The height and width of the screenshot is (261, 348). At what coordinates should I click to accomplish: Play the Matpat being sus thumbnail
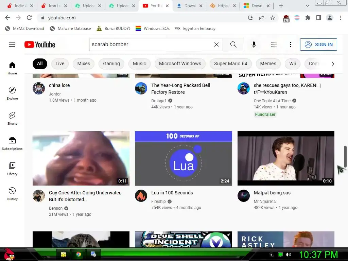(x=286, y=158)
